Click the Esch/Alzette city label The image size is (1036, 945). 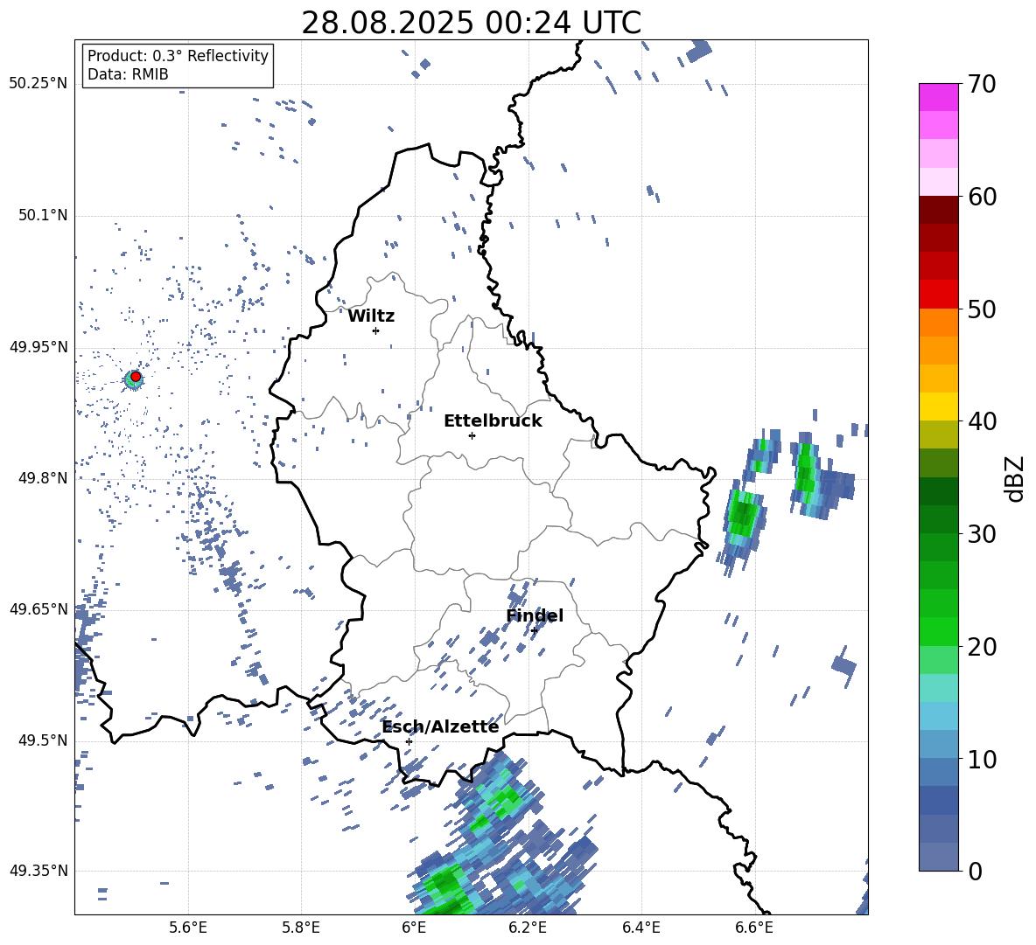(440, 727)
